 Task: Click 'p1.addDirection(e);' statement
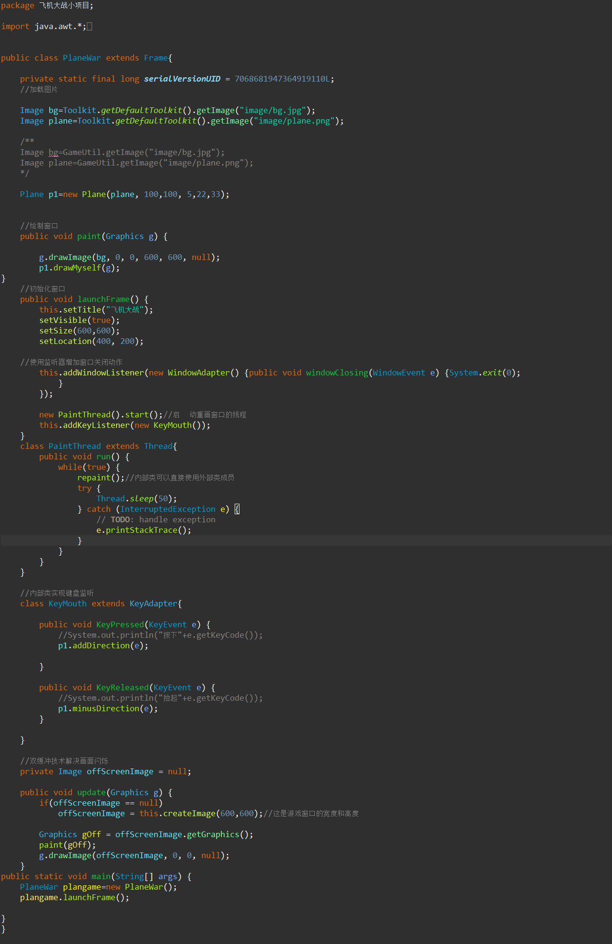click(x=103, y=646)
